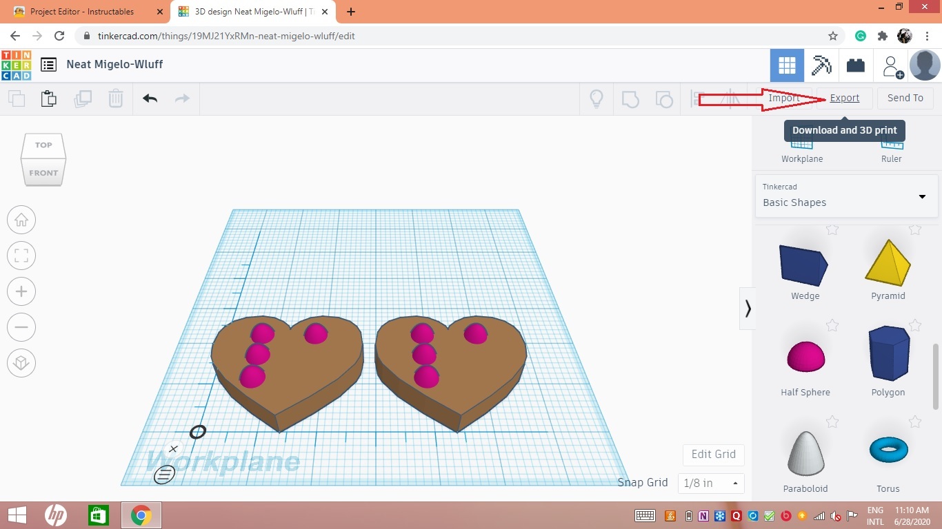942x529 pixels.
Task: Open the Basic Shapes category dropdown
Action: click(846, 196)
